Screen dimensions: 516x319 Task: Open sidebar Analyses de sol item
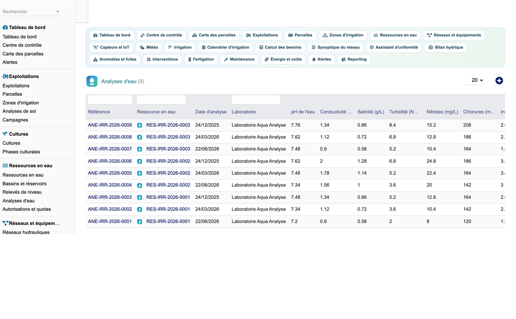point(19,111)
